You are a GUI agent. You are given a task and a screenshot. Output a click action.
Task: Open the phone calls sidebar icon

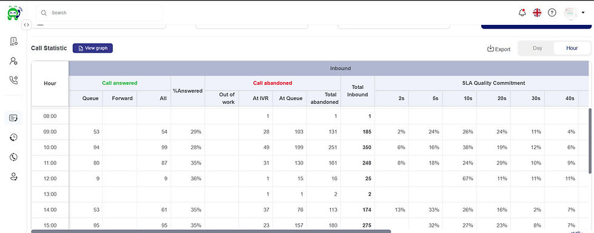pos(13,80)
